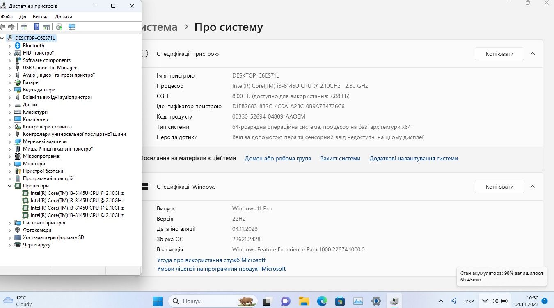The width and height of the screenshot is (554, 308).
Task: Open the Довідка menu
Action: pyautogui.click(x=64, y=17)
